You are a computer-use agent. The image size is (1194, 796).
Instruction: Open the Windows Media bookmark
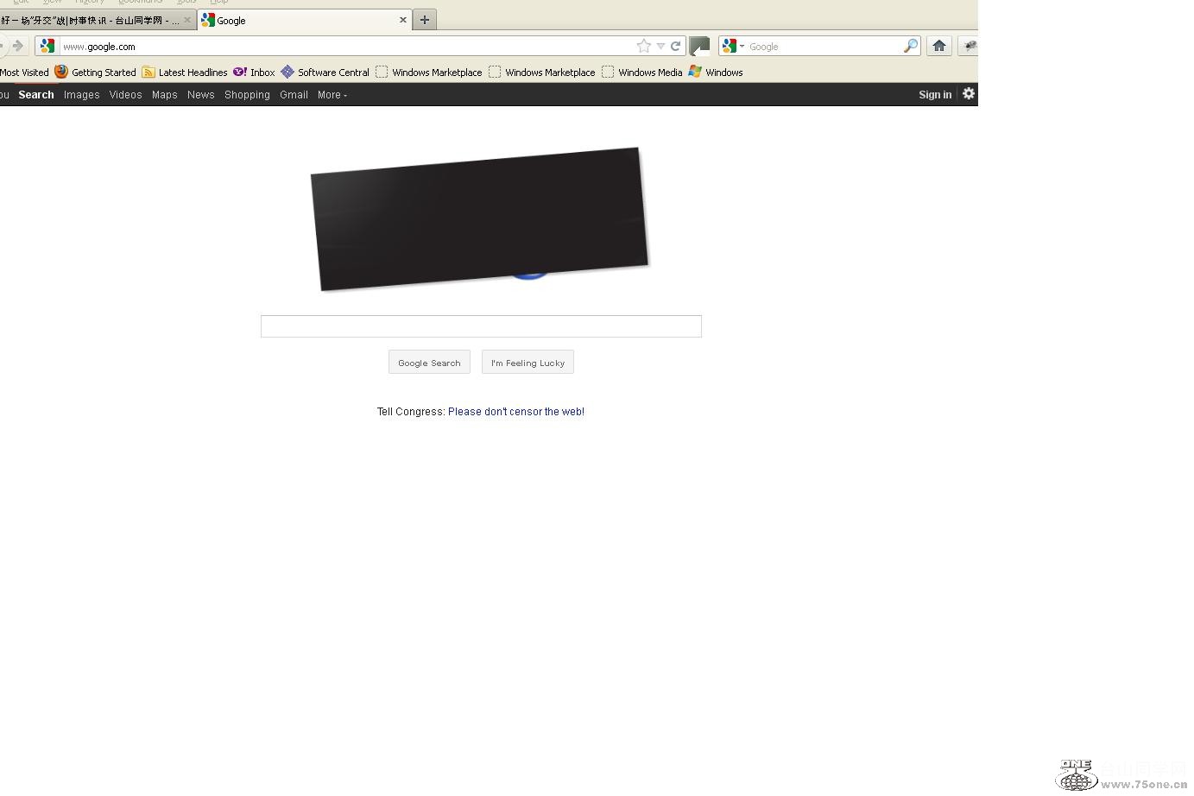pyautogui.click(x=642, y=73)
